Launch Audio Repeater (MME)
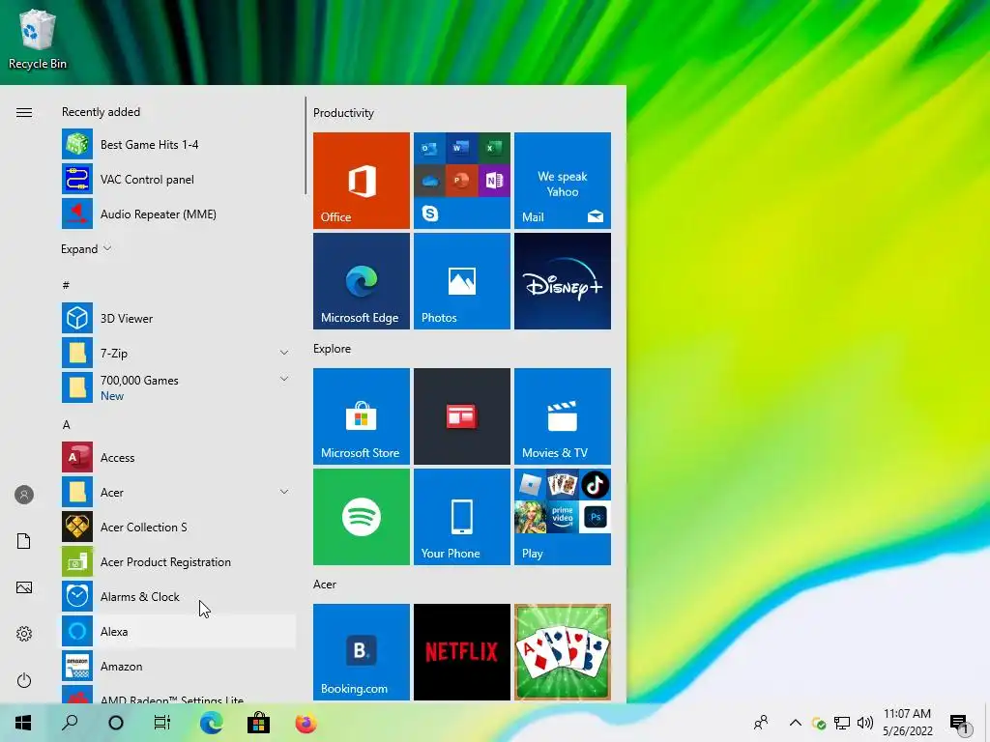Screen dimensions: 990x742 [x=178, y=214]
